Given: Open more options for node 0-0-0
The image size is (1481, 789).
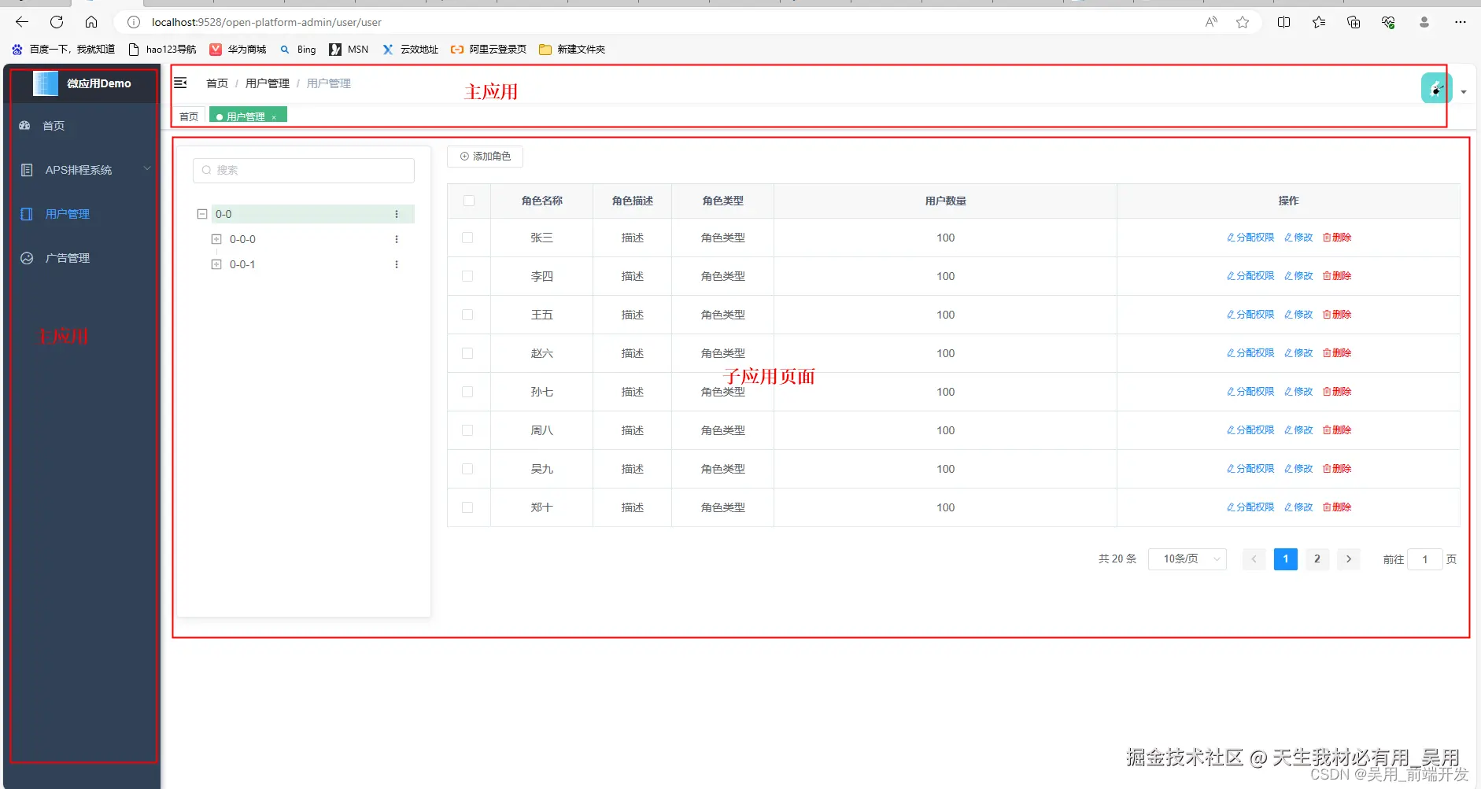Looking at the screenshot, I should [x=397, y=239].
